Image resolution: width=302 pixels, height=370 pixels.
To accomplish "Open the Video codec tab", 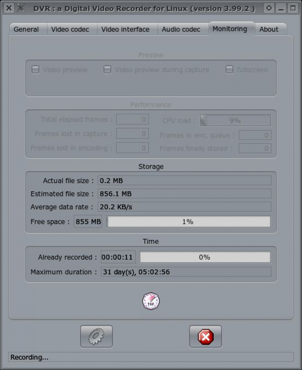I will (x=70, y=29).
